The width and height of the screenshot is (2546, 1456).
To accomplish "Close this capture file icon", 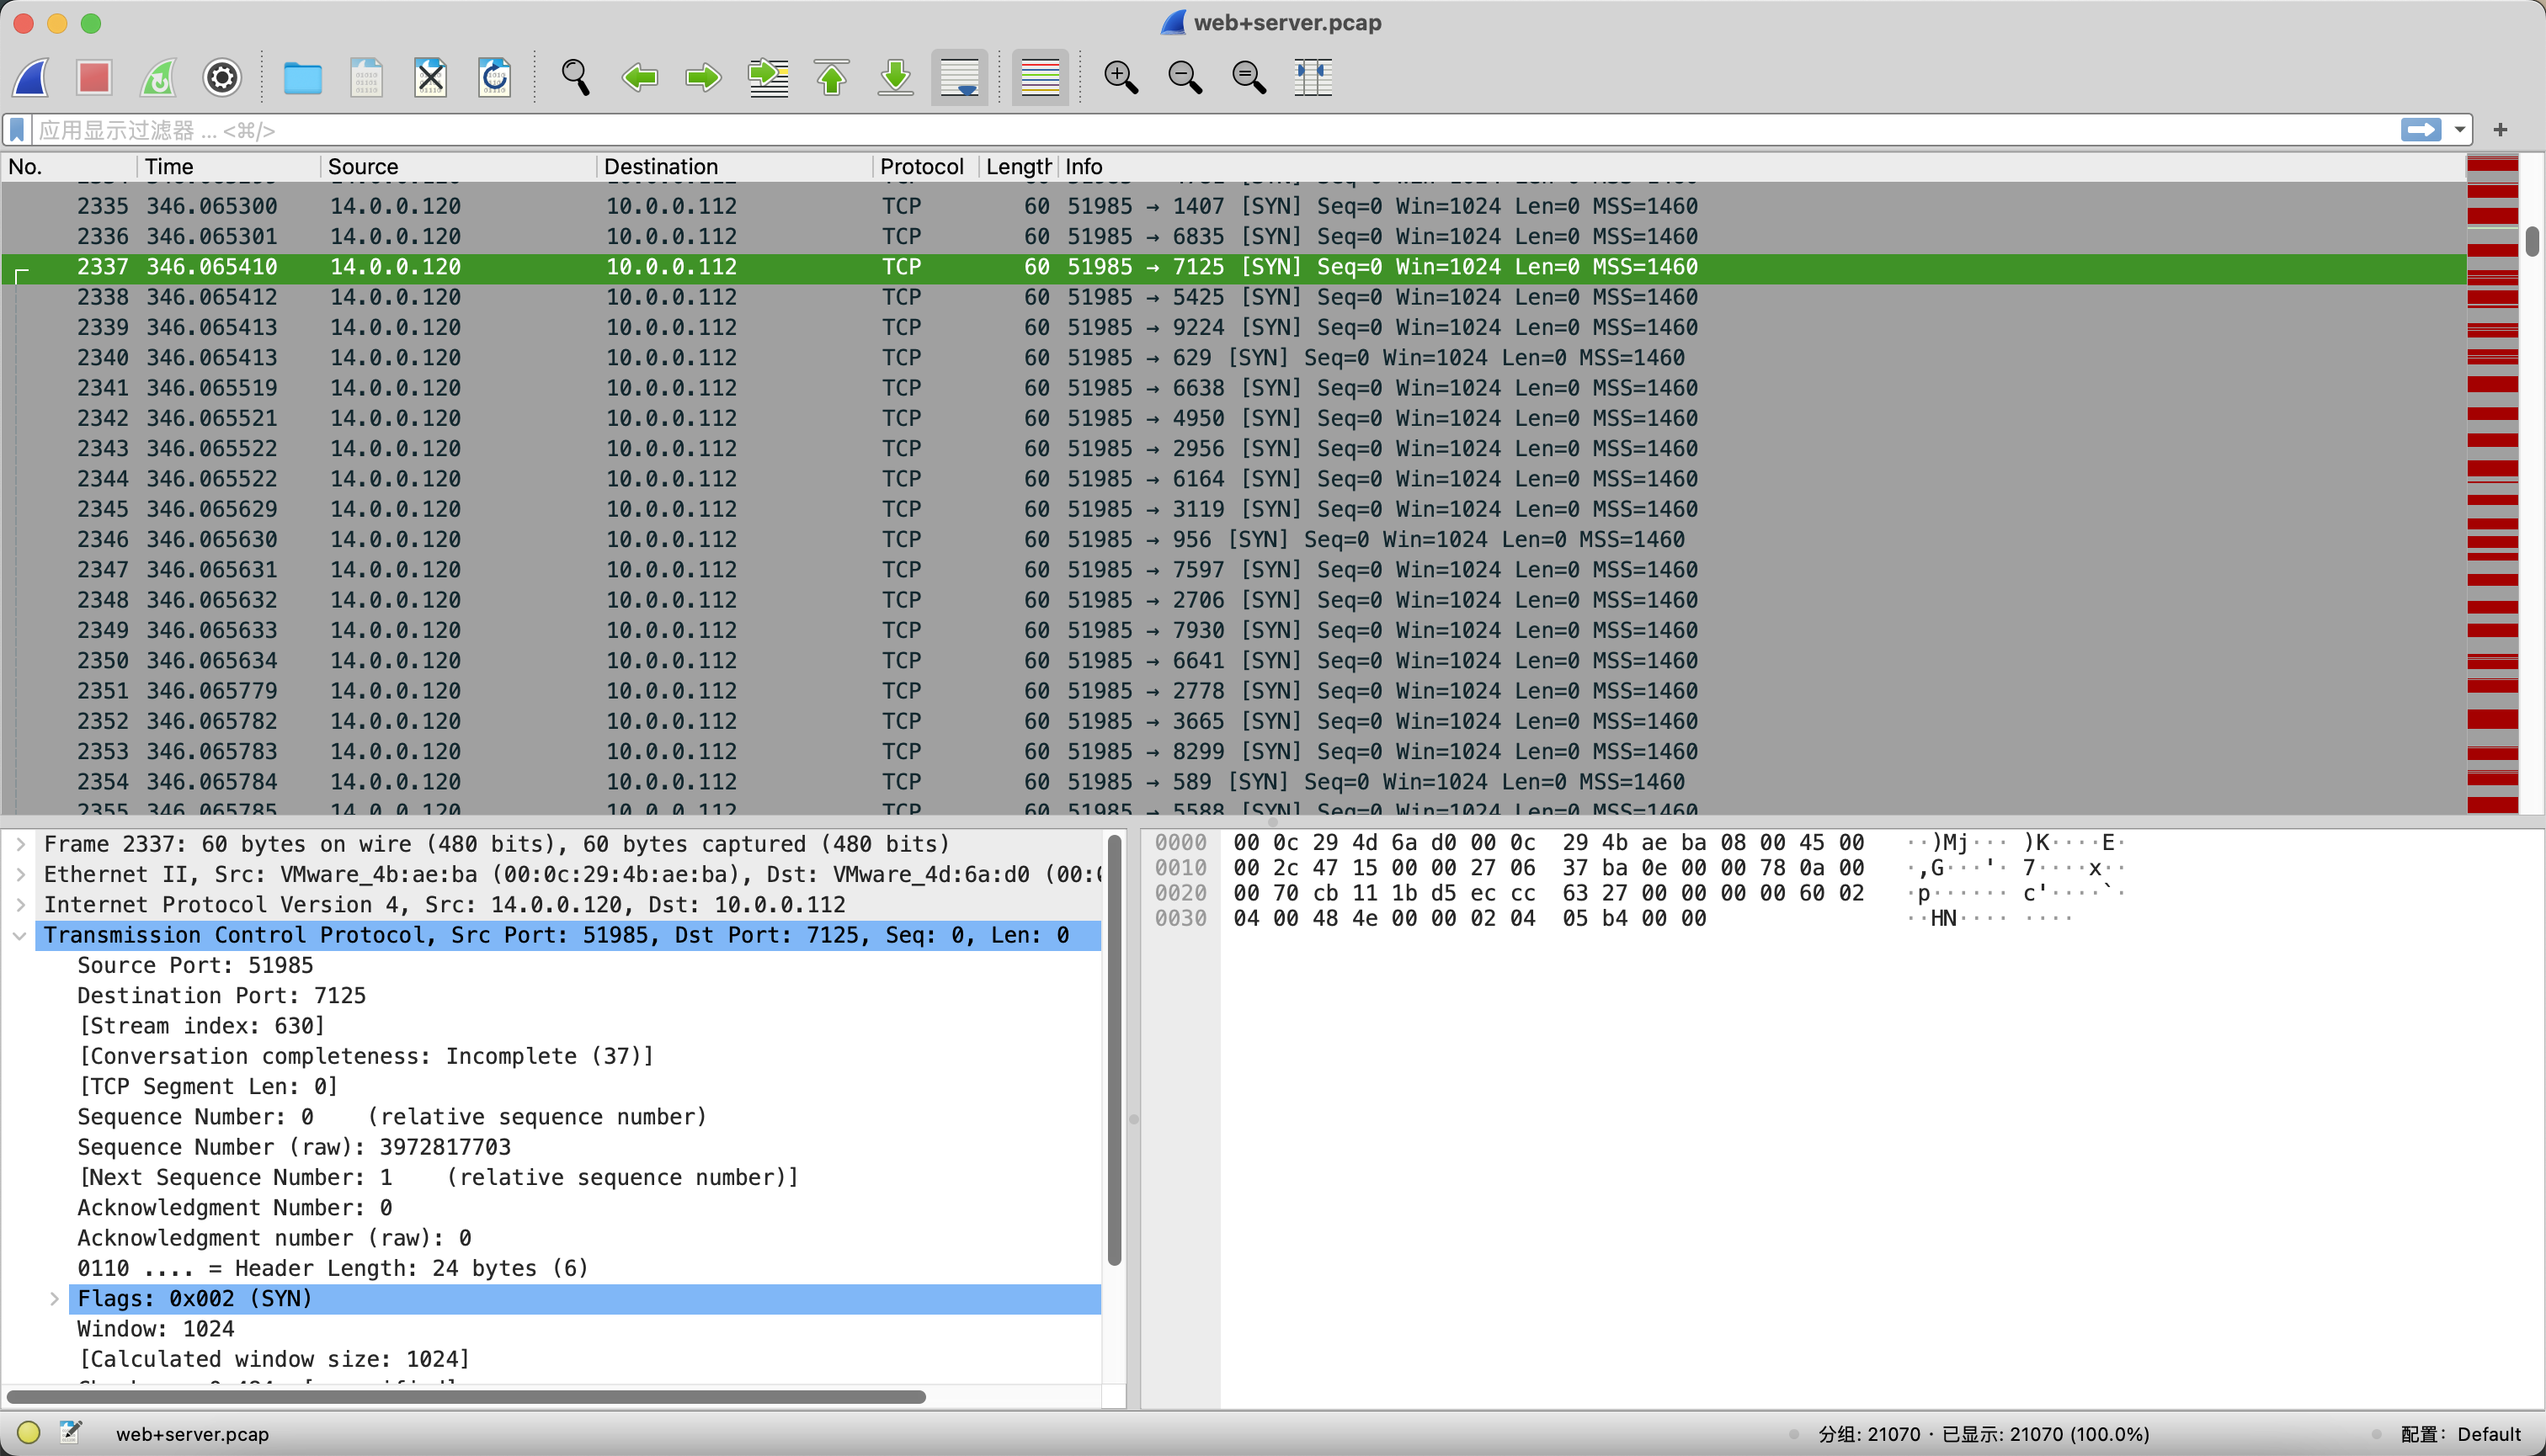I will (x=430, y=77).
